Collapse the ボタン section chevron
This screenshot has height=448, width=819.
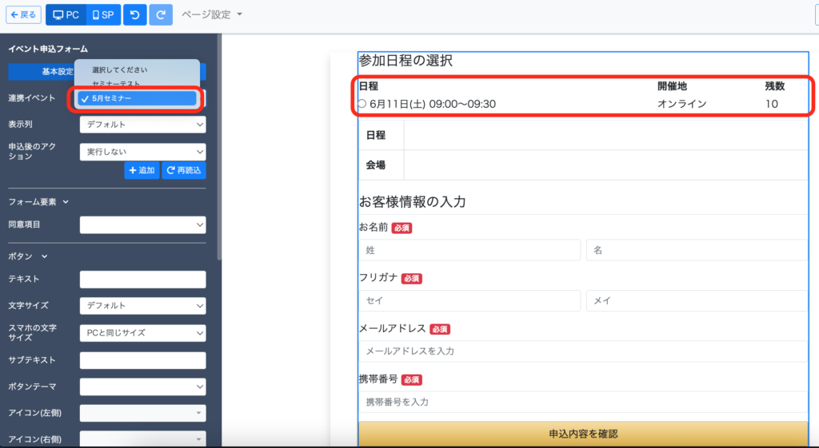(x=44, y=256)
